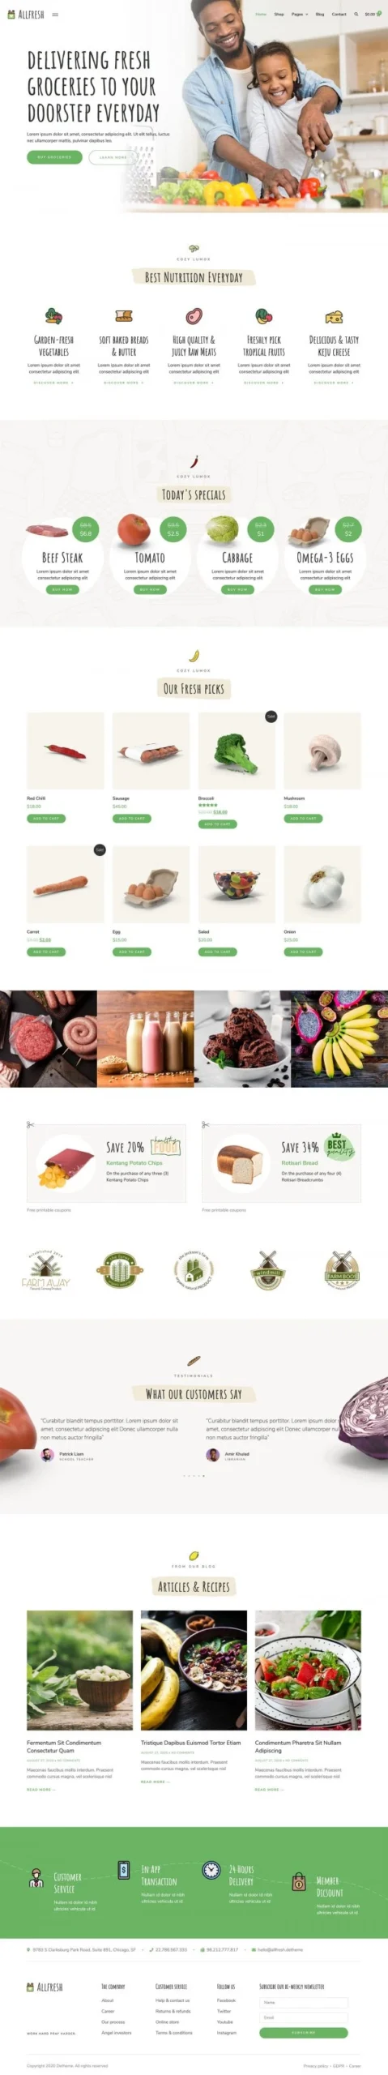The image size is (388, 2075).
Task: Open the shopping cart icon showing $0.00
Action: 373,14
